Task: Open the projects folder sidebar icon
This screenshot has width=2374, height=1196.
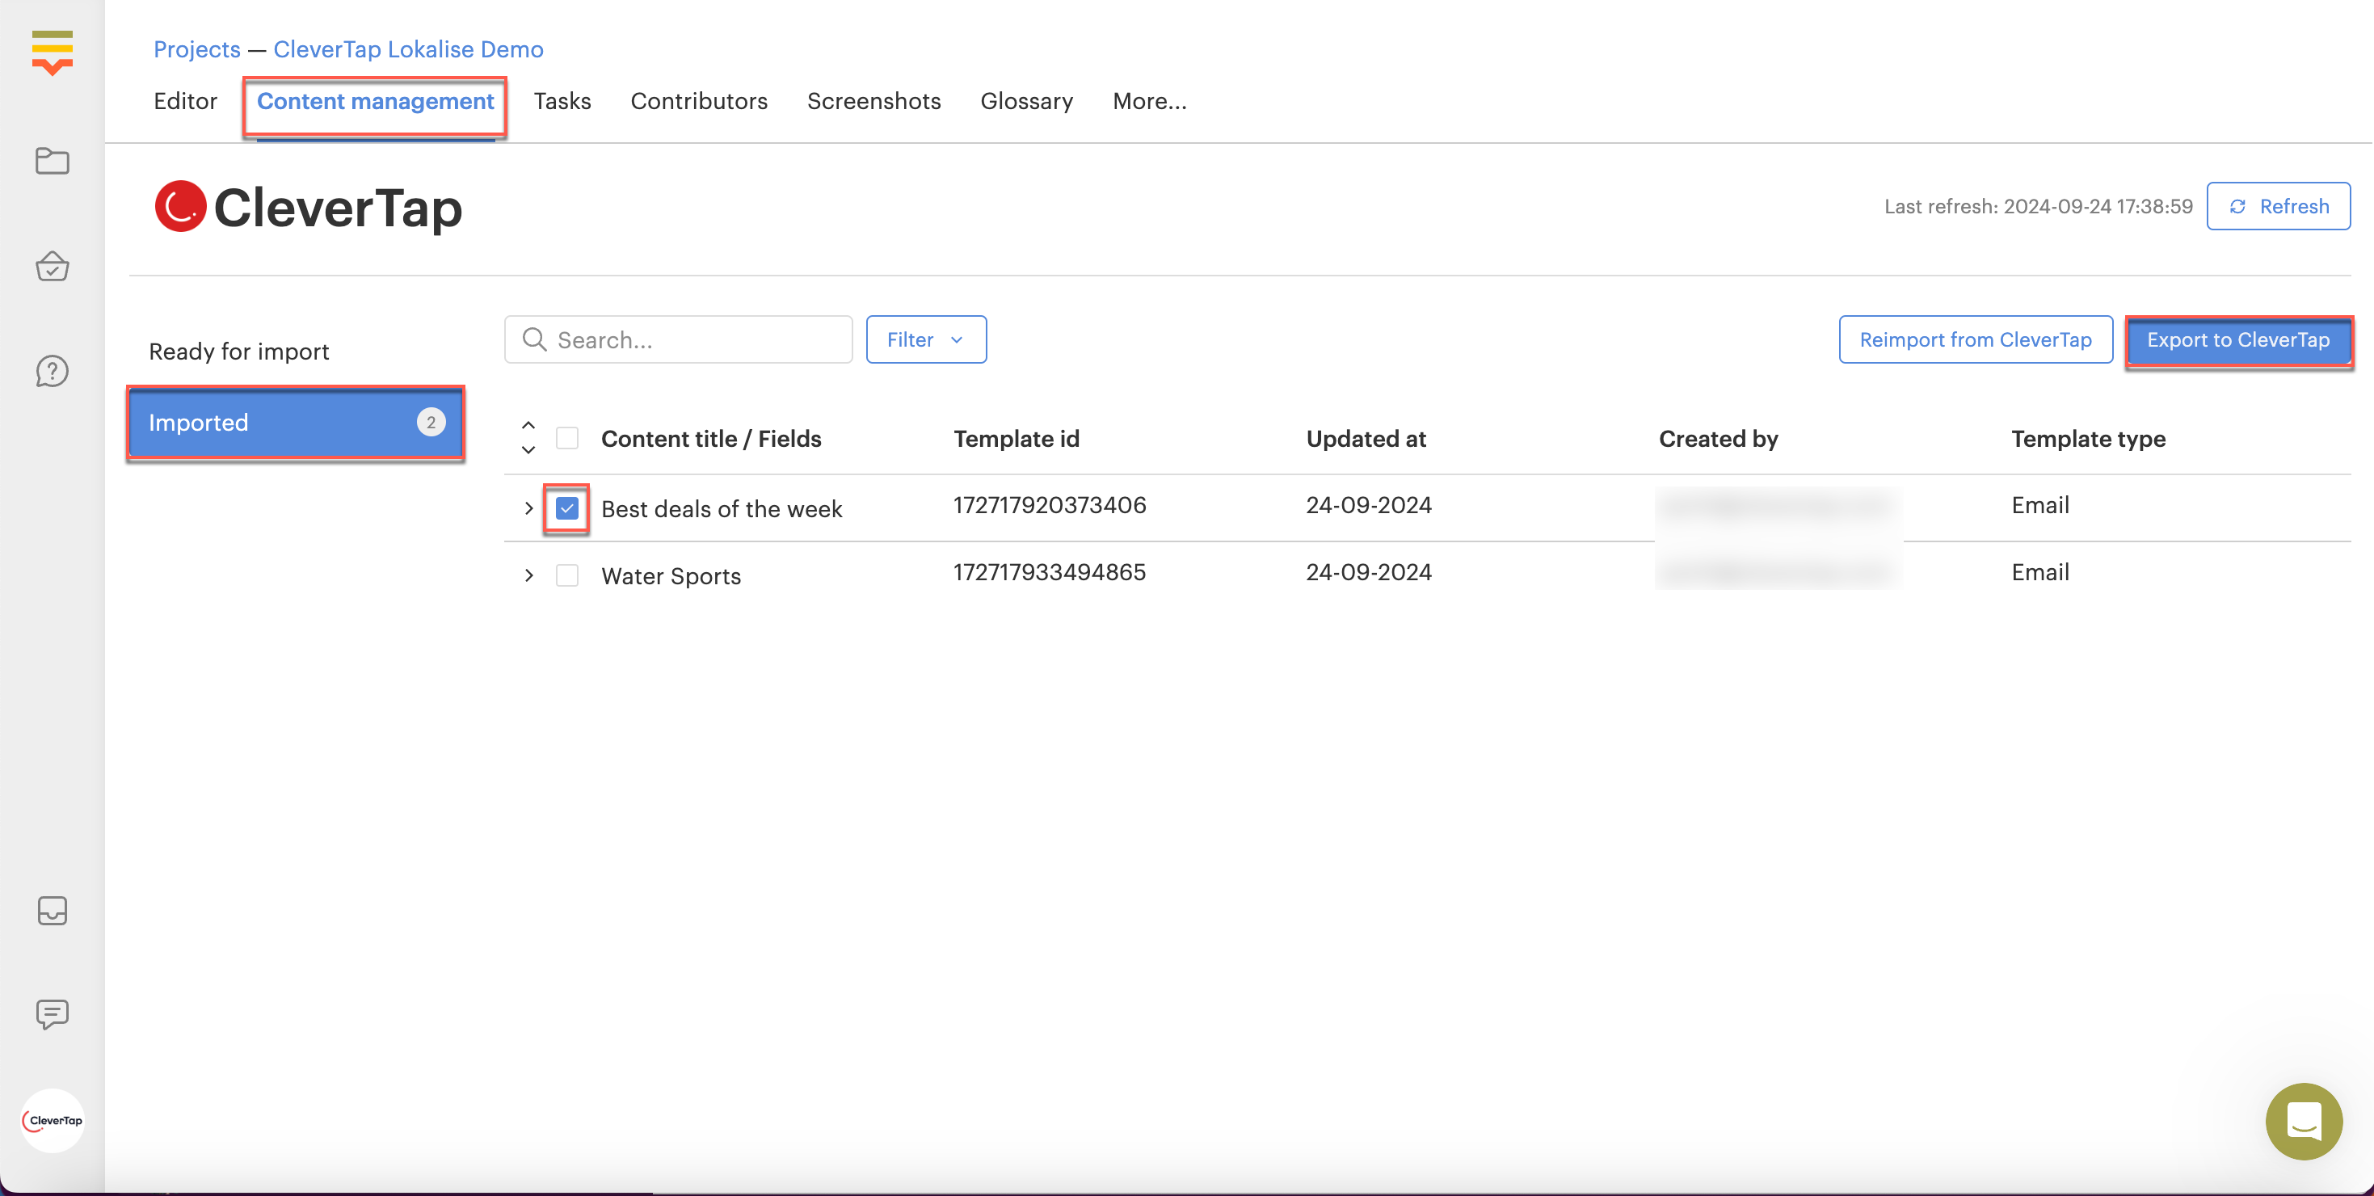Action: click(x=52, y=162)
